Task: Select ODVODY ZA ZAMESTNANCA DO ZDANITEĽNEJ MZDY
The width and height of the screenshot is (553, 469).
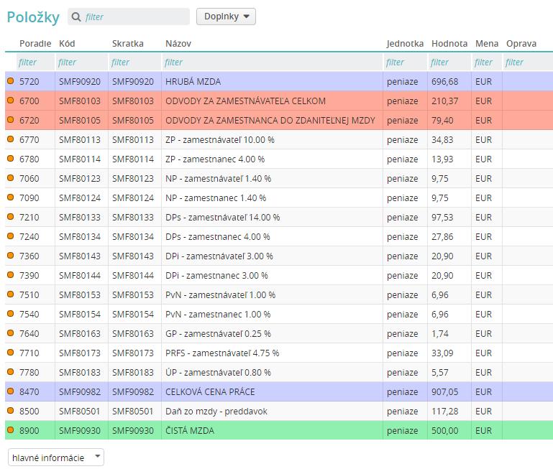Action: (x=270, y=120)
